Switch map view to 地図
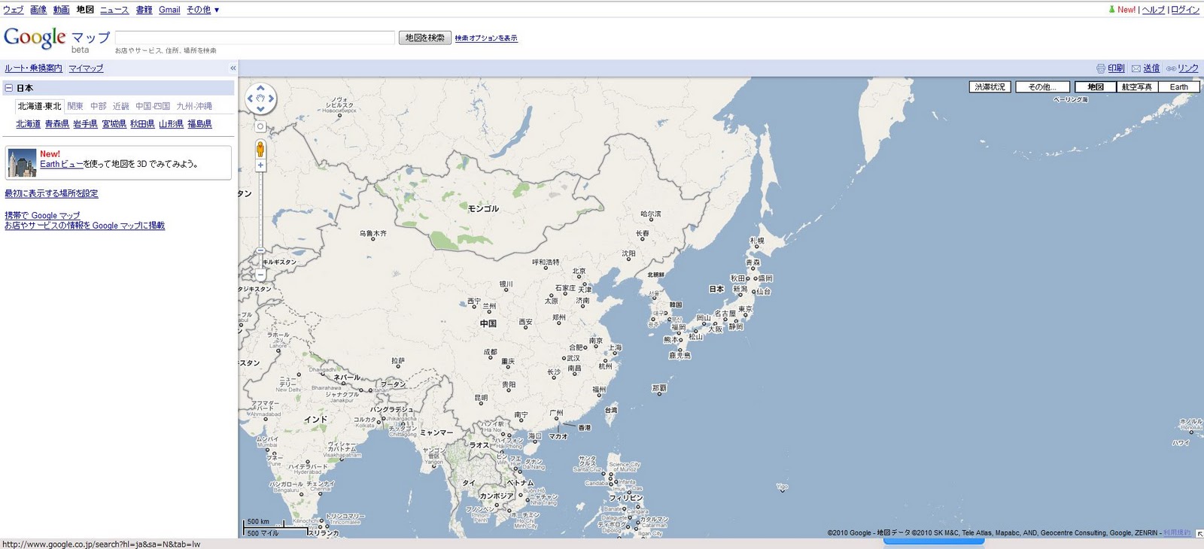This screenshot has height=549, width=1204. point(1096,87)
